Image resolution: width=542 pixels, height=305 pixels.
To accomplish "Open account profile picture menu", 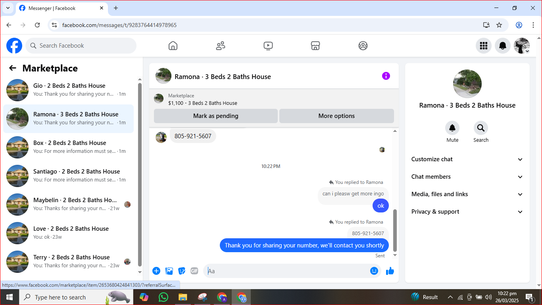I will tap(522, 46).
